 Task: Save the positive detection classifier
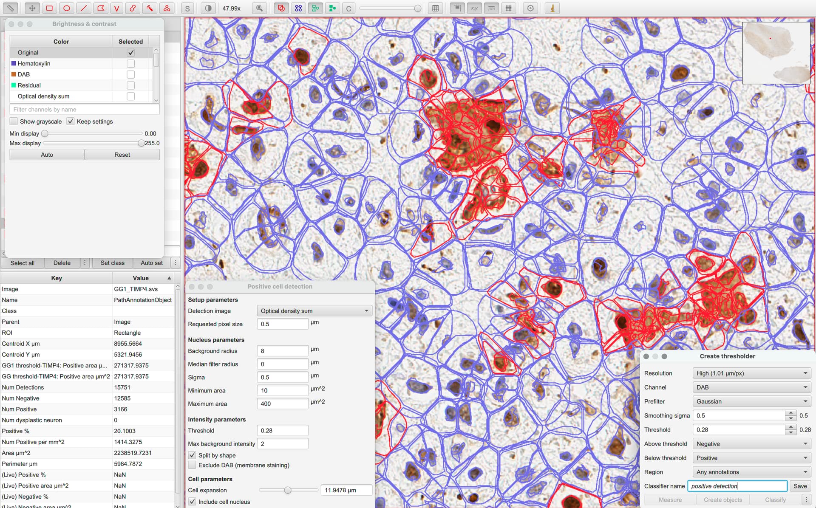(x=800, y=486)
